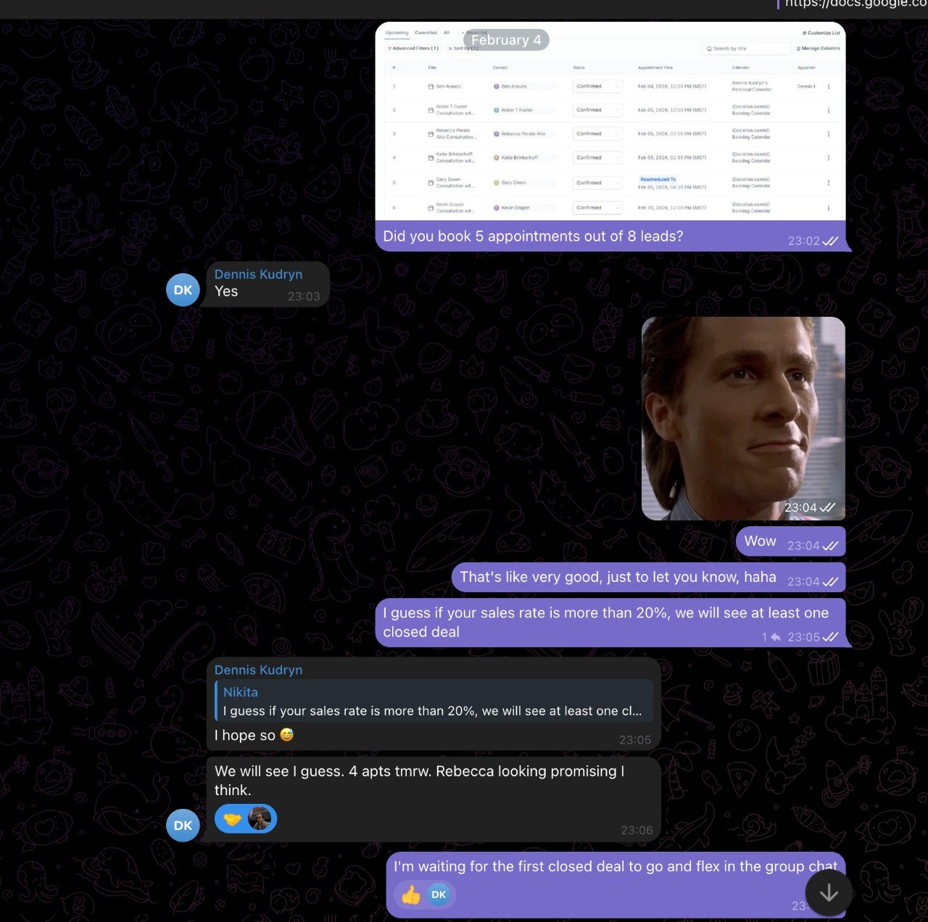
Task: Click the "February 4" date badge
Action: tap(507, 40)
